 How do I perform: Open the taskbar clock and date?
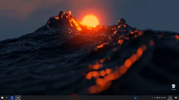click(170, 97)
